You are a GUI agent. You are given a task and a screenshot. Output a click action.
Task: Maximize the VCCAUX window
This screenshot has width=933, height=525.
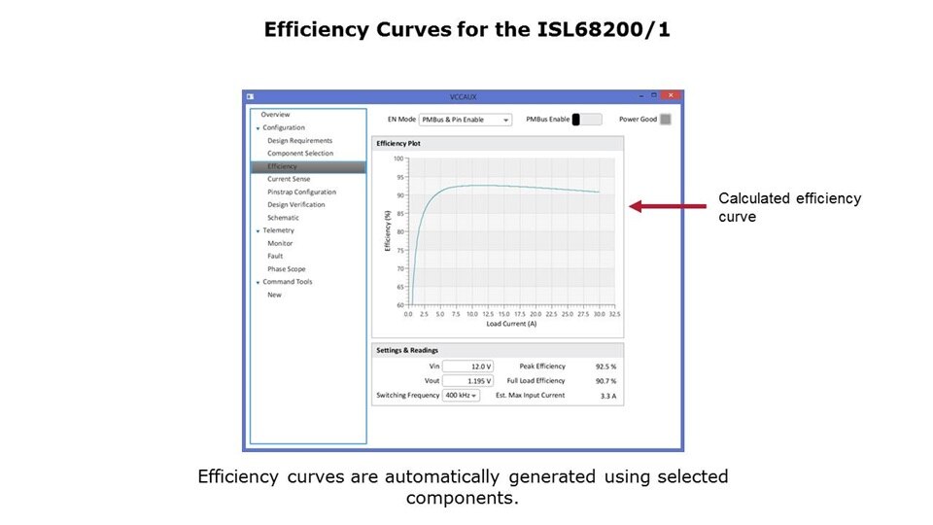tap(654, 95)
